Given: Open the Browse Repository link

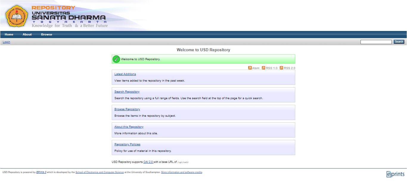Looking at the screenshot, I should point(127,109).
